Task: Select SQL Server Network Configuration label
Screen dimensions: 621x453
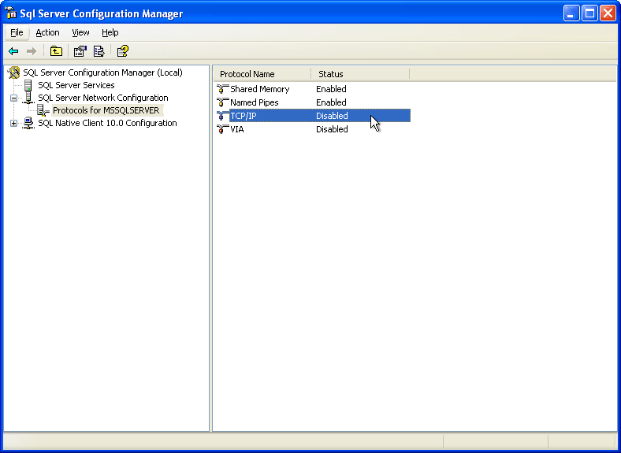Action: click(x=103, y=98)
